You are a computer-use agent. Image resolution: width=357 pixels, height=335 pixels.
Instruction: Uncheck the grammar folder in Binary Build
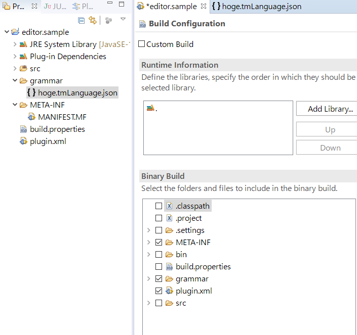(x=158, y=279)
